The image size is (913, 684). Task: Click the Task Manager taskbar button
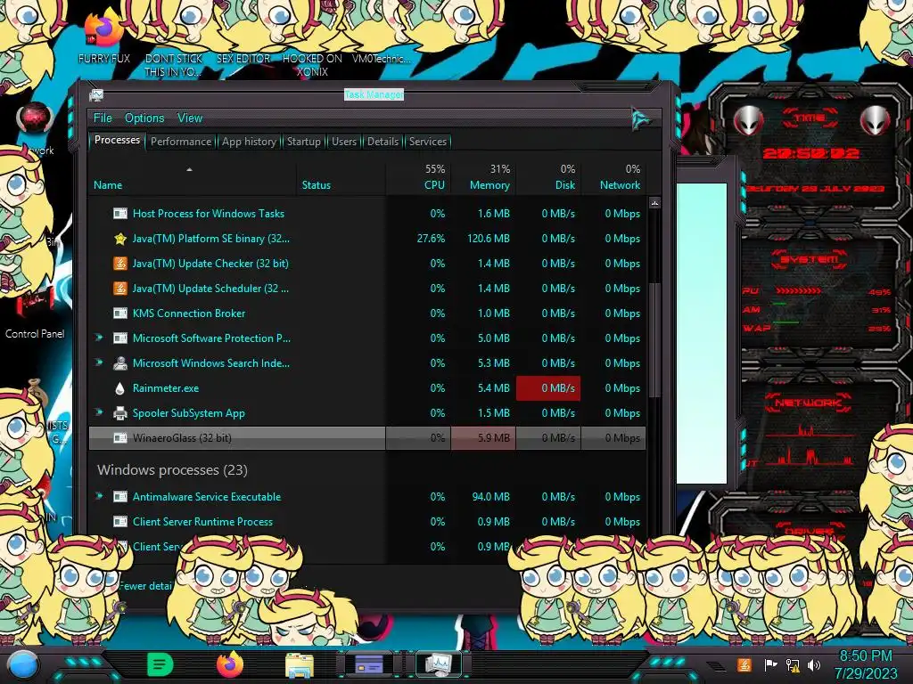(439, 664)
